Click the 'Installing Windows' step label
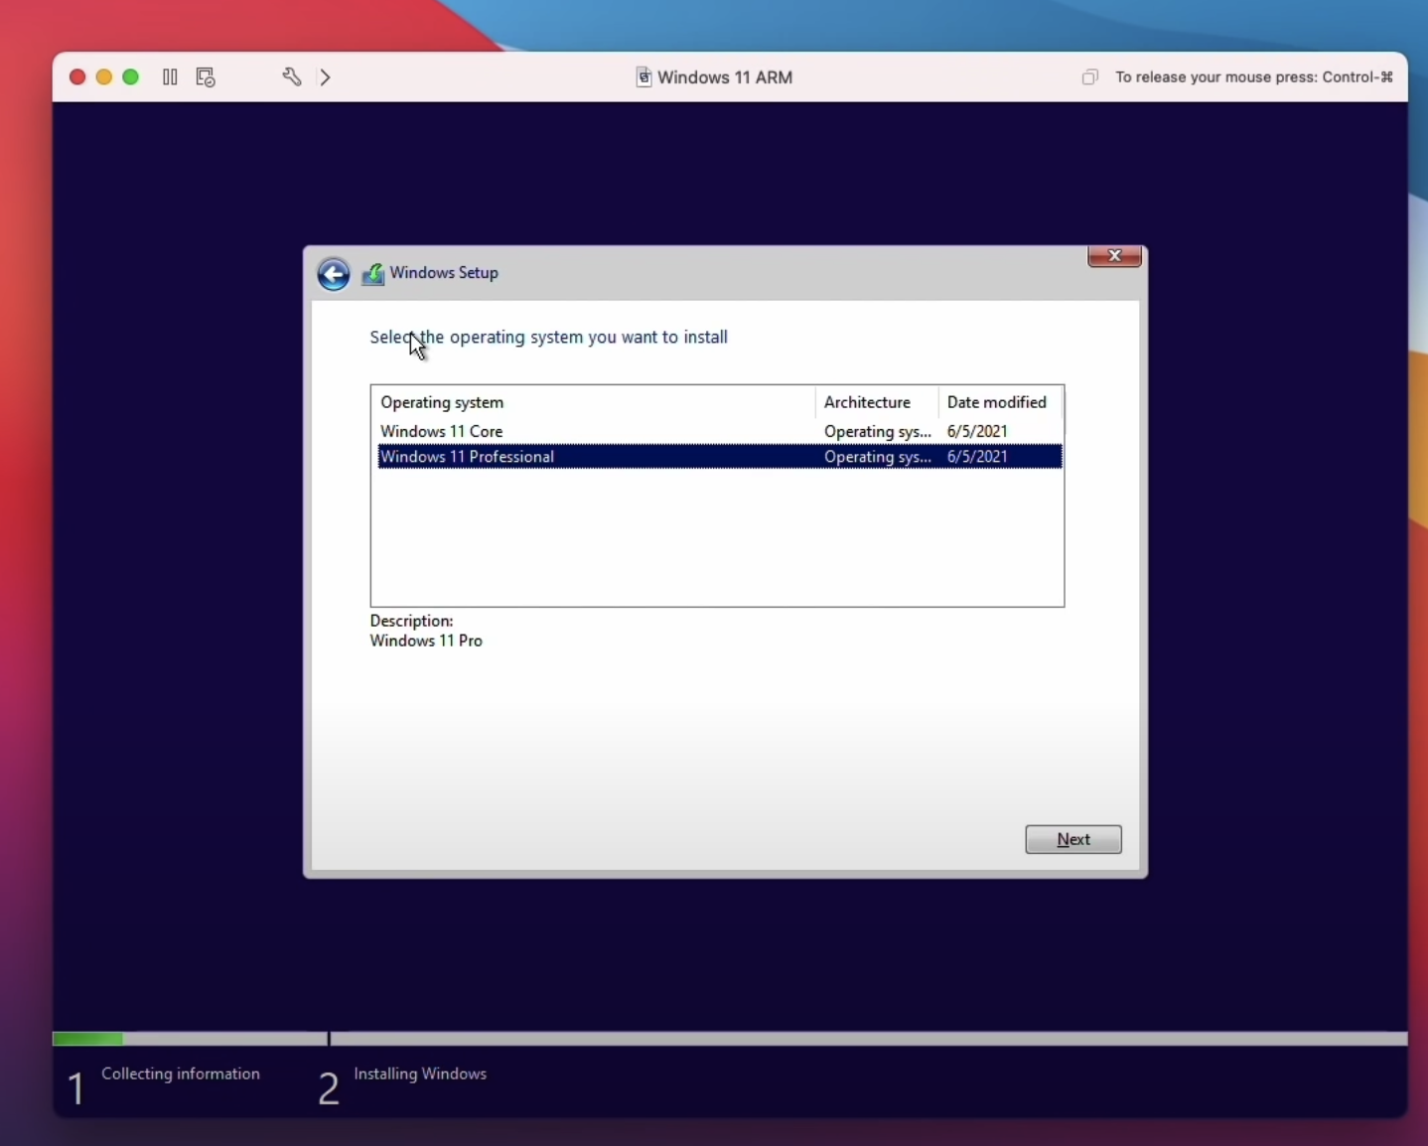The width and height of the screenshot is (1428, 1146). pyautogui.click(x=420, y=1074)
